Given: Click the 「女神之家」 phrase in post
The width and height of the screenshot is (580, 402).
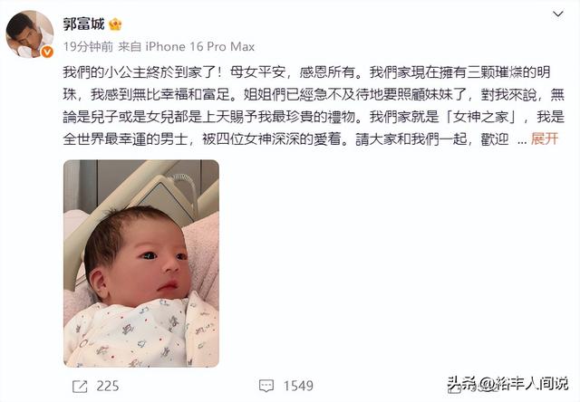Looking at the screenshot, I should click(x=481, y=117).
